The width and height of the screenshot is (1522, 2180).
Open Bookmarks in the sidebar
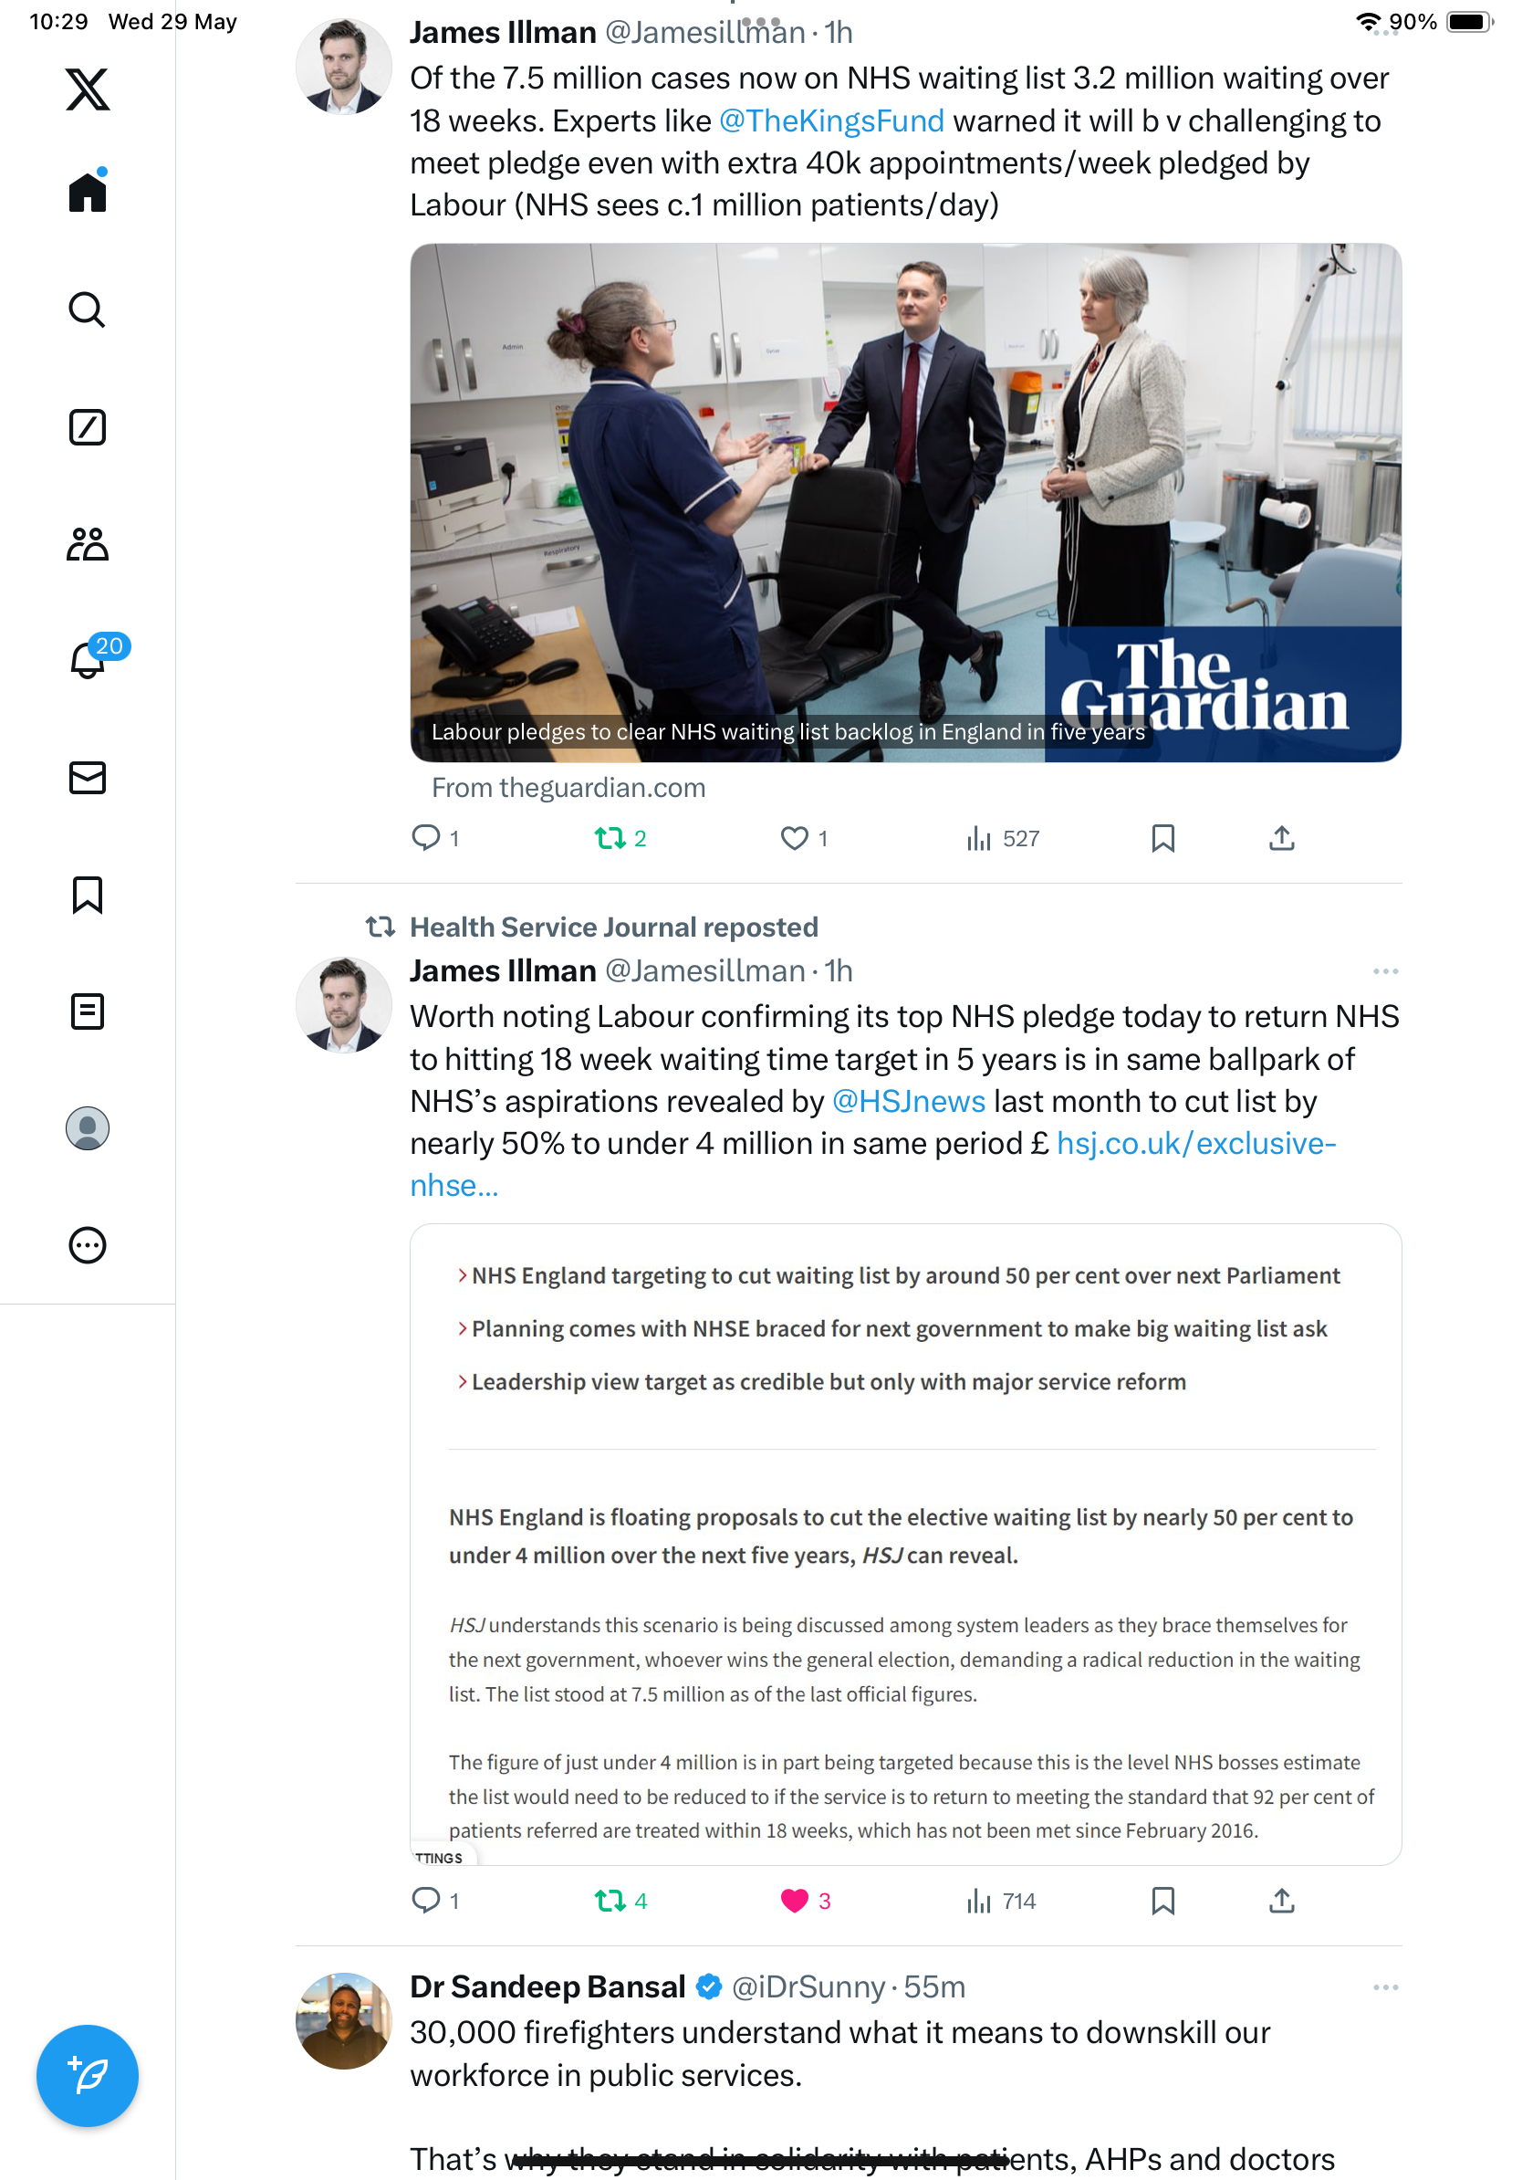click(x=88, y=895)
